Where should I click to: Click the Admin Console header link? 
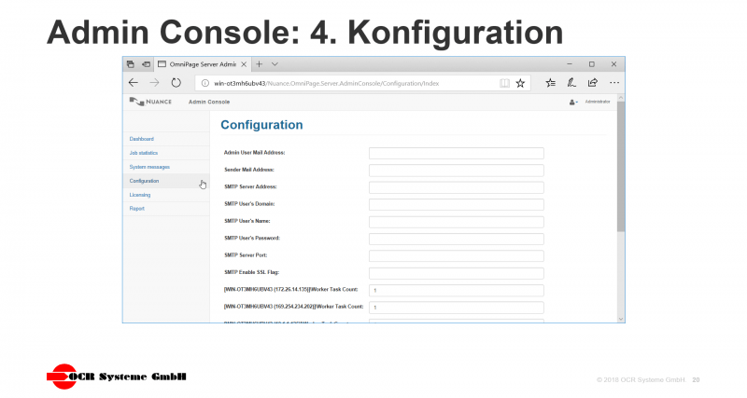click(x=209, y=102)
